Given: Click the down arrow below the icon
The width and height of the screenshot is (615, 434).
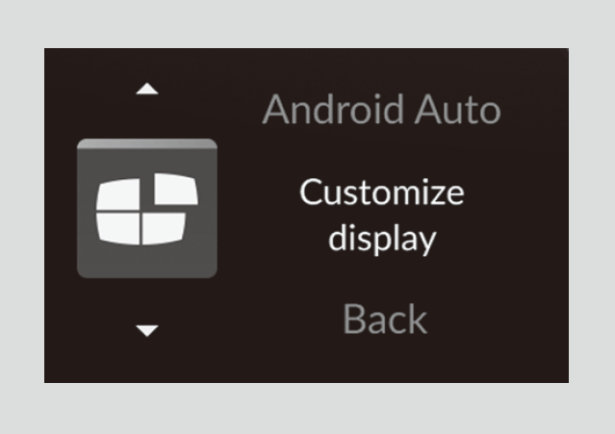Looking at the screenshot, I should click(147, 330).
